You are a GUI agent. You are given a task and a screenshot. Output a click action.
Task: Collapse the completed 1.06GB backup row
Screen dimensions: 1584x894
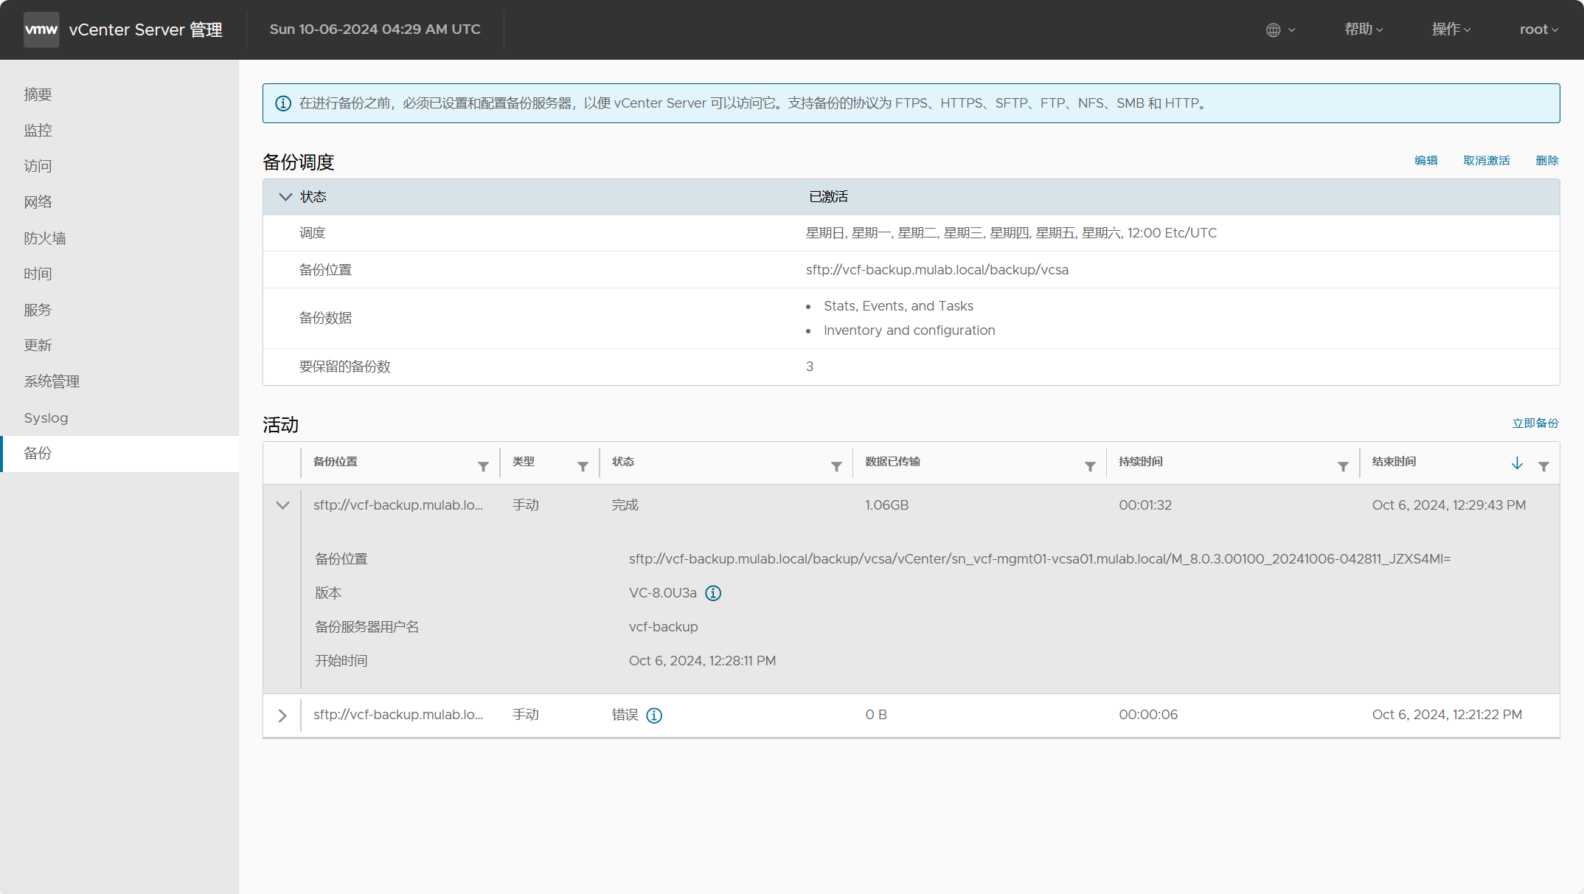282,505
